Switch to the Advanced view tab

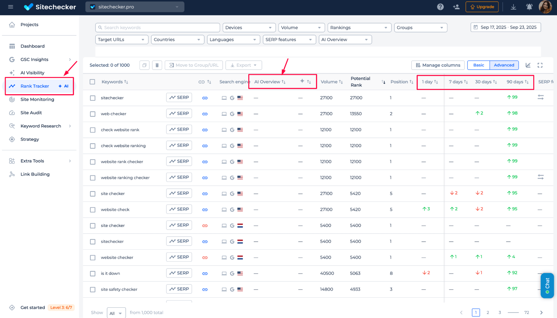[x=504, y=65]
